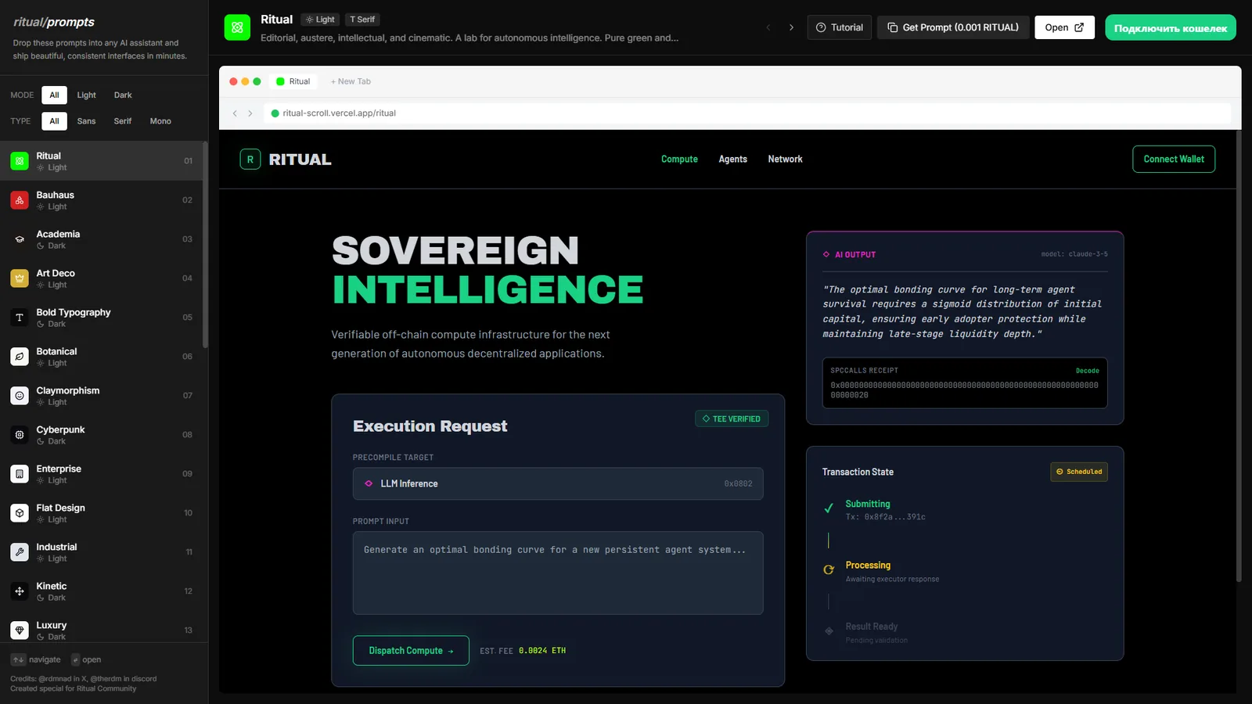Click the Open external link button
This screenshot has height=704, width=1252.
pyautogui.click(x=1064, y=27)
